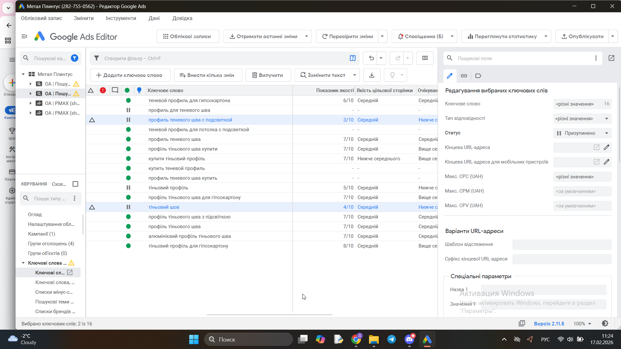Open the Замінити текст dropdown arrow

(x=354, y=75)
